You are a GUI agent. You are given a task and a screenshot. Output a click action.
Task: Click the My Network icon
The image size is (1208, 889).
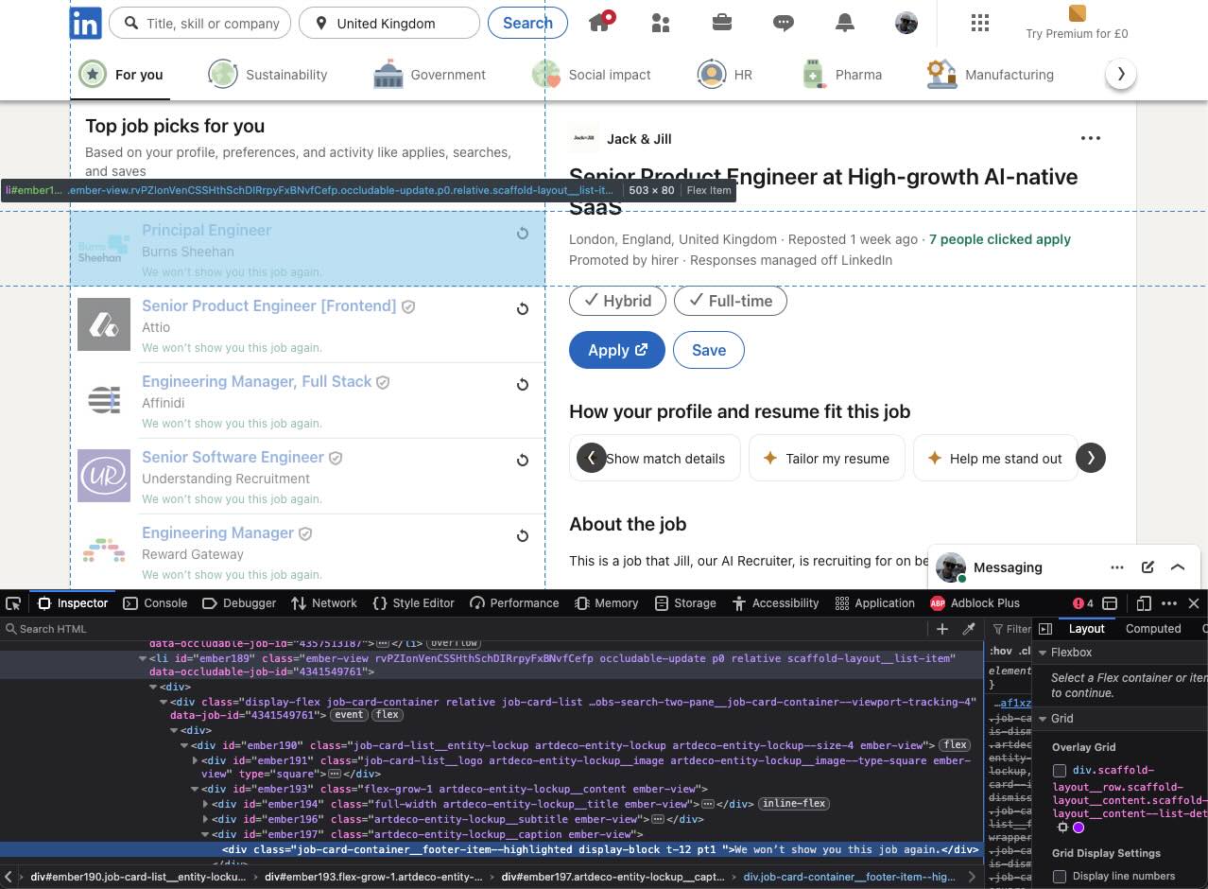pyautogui.click(x=660, y=22)
